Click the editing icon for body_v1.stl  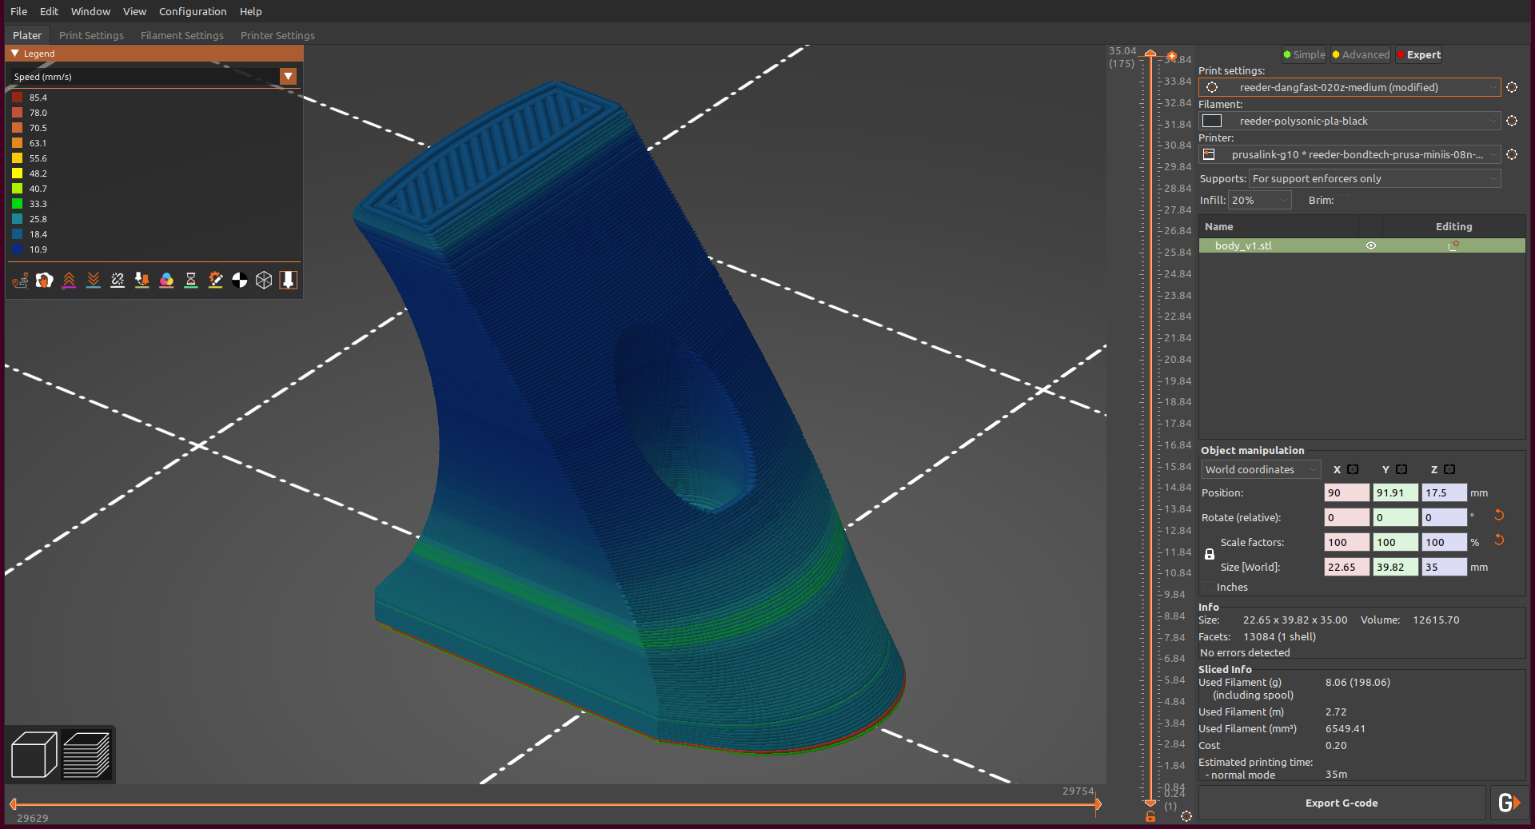point(1453,246)
